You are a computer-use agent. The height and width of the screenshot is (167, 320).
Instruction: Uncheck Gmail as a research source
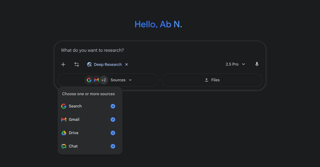pos(113,119)
